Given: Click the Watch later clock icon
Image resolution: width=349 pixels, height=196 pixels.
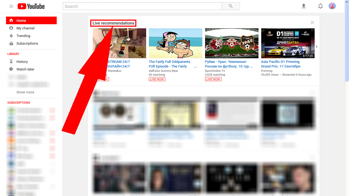Looking at the screenshot, I should pyautogui.click(x=11, y=69).
